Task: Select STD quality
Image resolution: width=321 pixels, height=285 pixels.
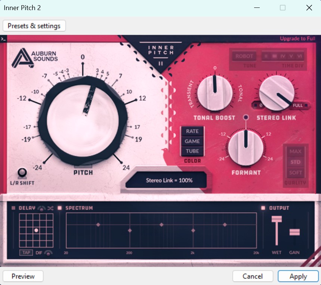Action: tap(296, 162)
